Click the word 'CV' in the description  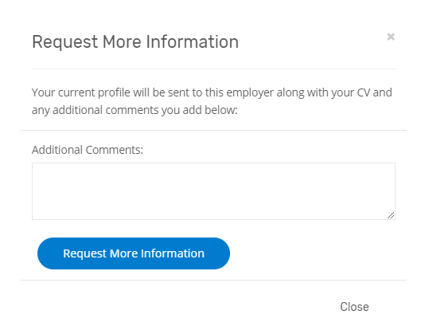(363, 92)
